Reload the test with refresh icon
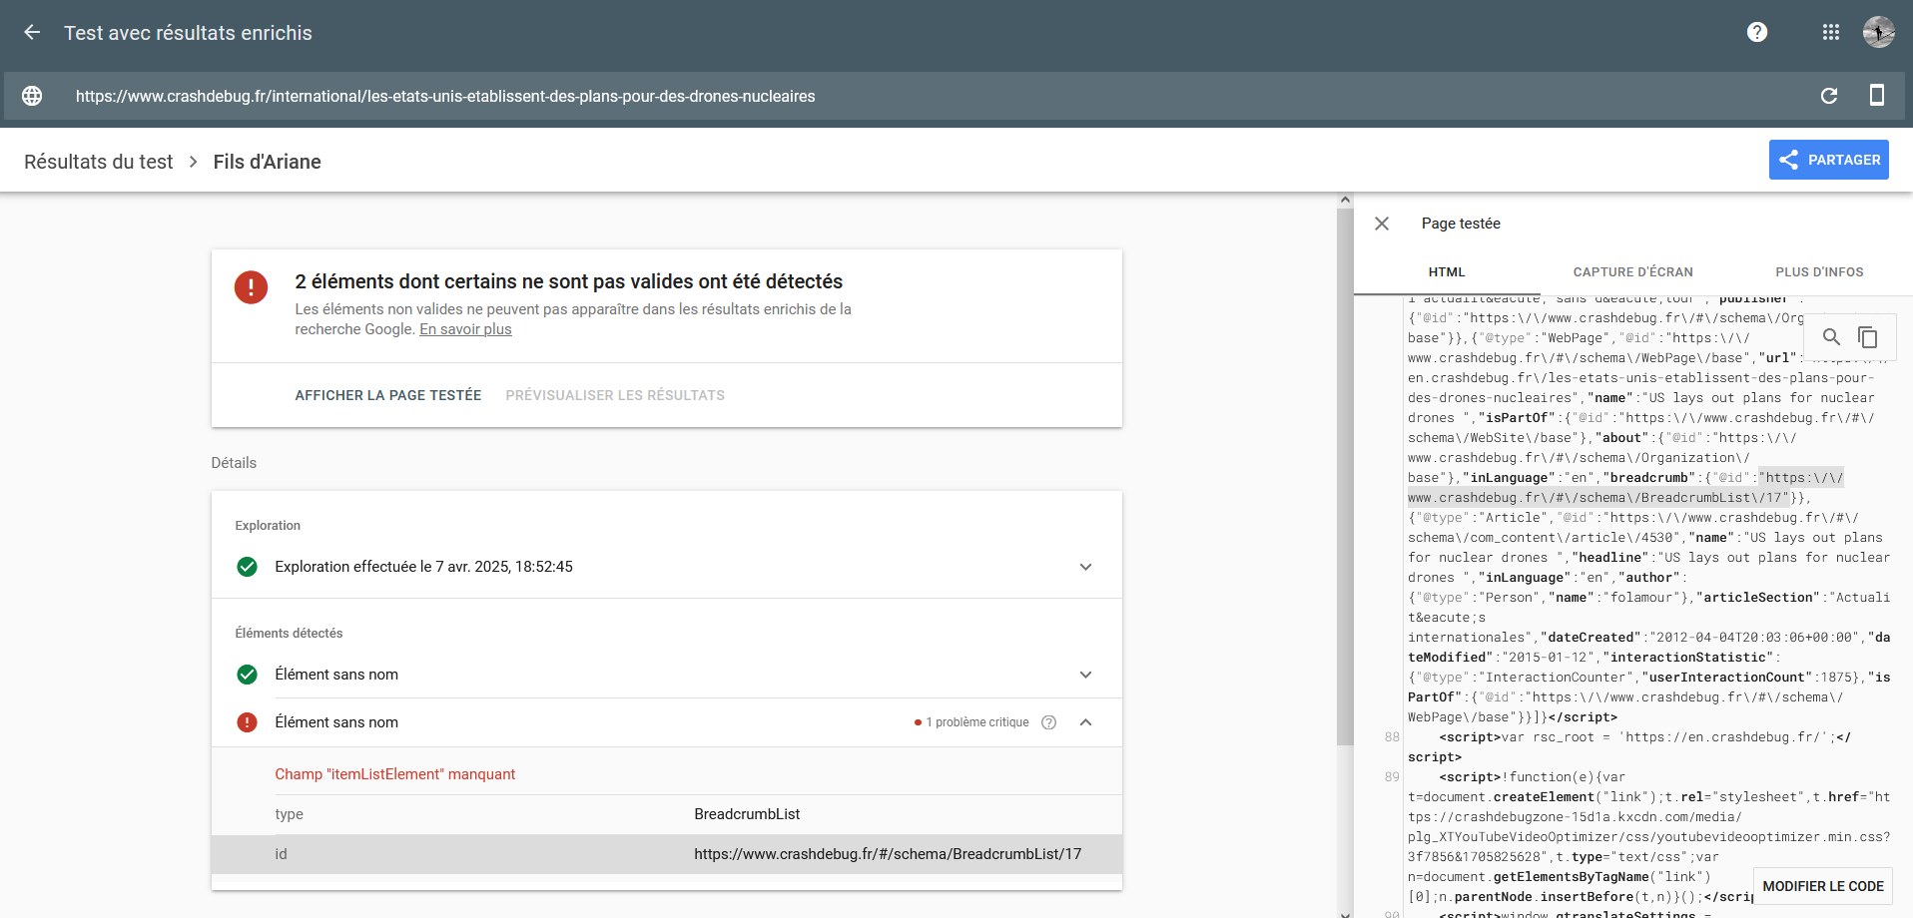Screen dimensions: 1913x918 [x=1829, y=96]
